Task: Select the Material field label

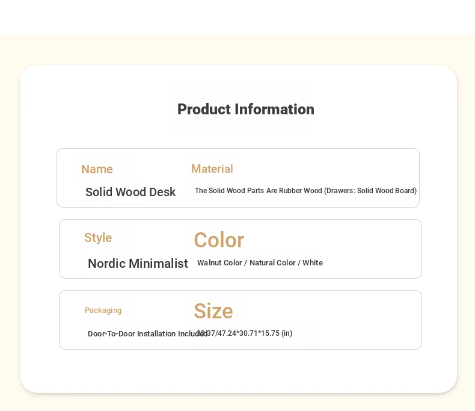Action: click(212, 169)
